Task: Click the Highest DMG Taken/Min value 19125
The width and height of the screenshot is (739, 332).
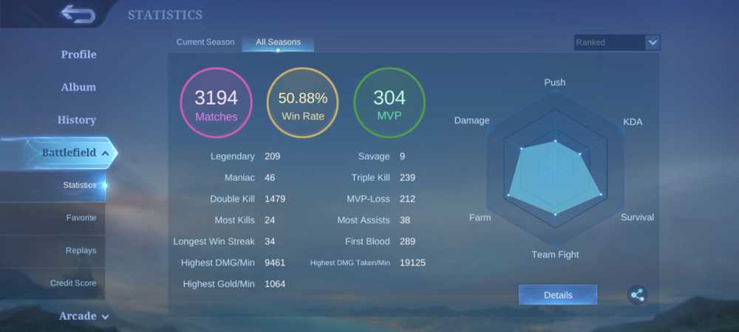Action: click(x=412, y=263)
